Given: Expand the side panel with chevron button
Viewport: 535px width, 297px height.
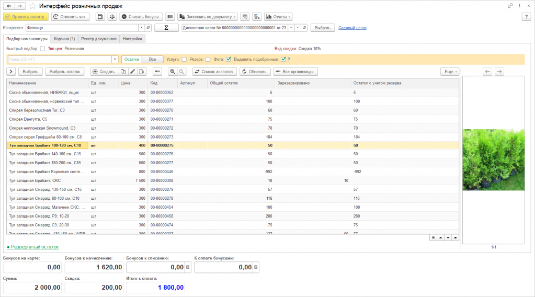Looking at the screenshot, I should click(11, 72).
